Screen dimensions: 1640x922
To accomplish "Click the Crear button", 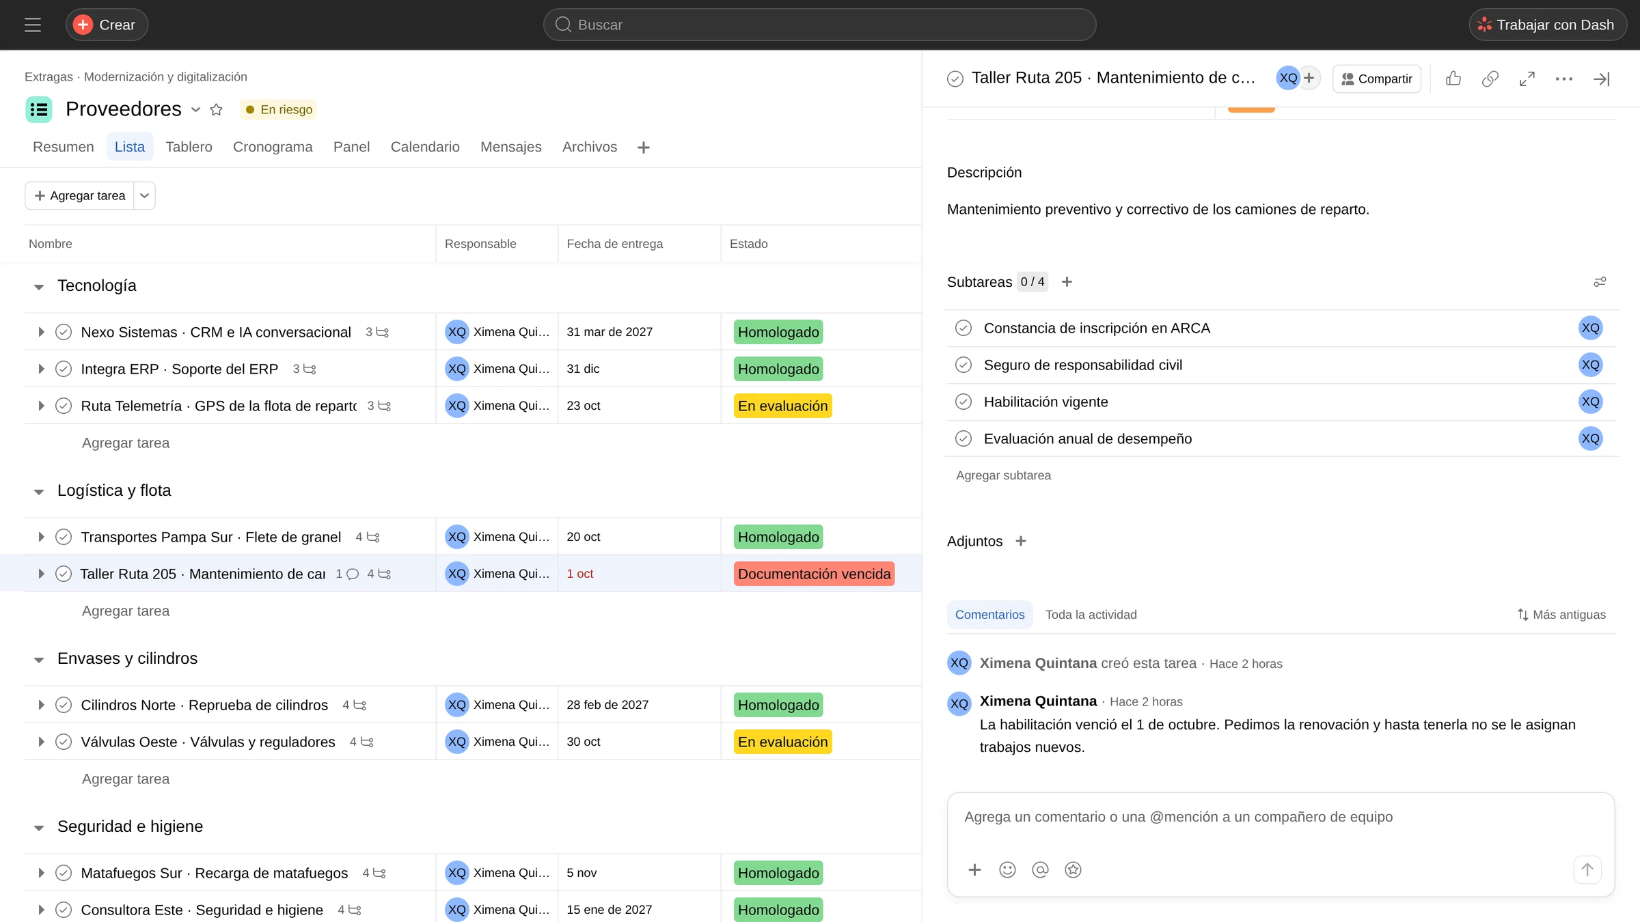I will [x=107, y=25].
